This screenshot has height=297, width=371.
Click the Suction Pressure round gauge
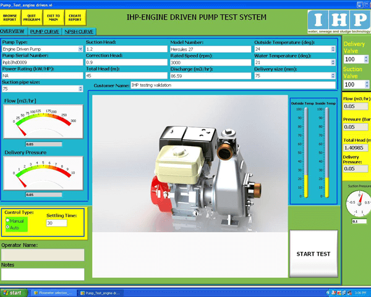click(359, 202)
